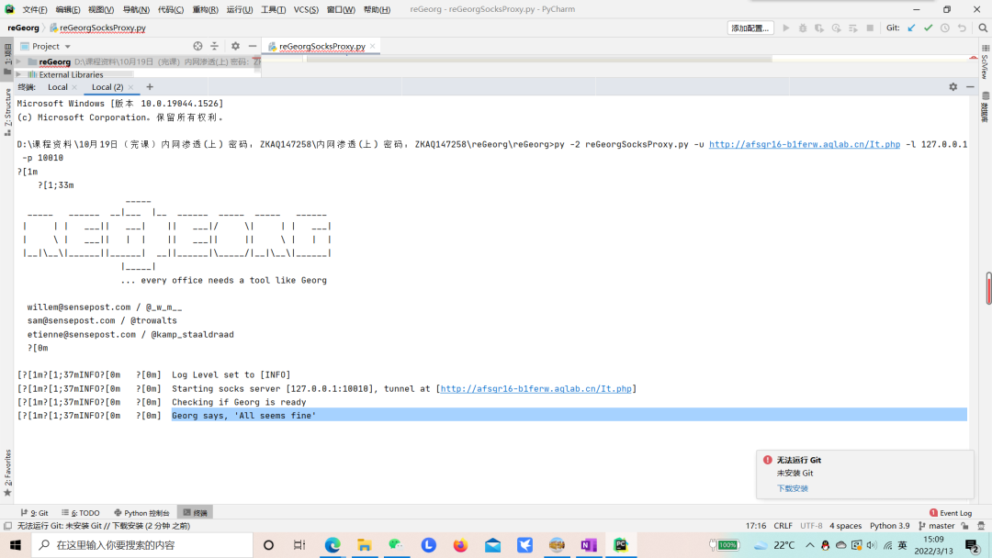Open SciView side tool window
This screenshot has height=558, width=992.
coord(985,61)
